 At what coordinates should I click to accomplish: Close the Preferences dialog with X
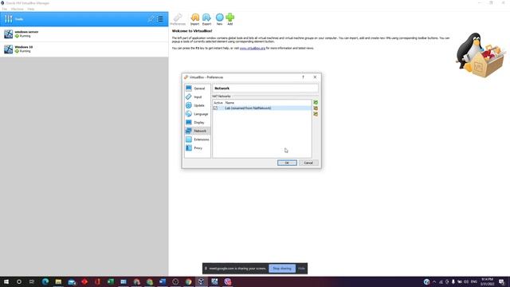[x=315, y=77]
